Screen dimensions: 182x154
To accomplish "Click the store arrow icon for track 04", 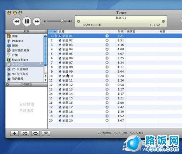I will (x=107, y=49).
